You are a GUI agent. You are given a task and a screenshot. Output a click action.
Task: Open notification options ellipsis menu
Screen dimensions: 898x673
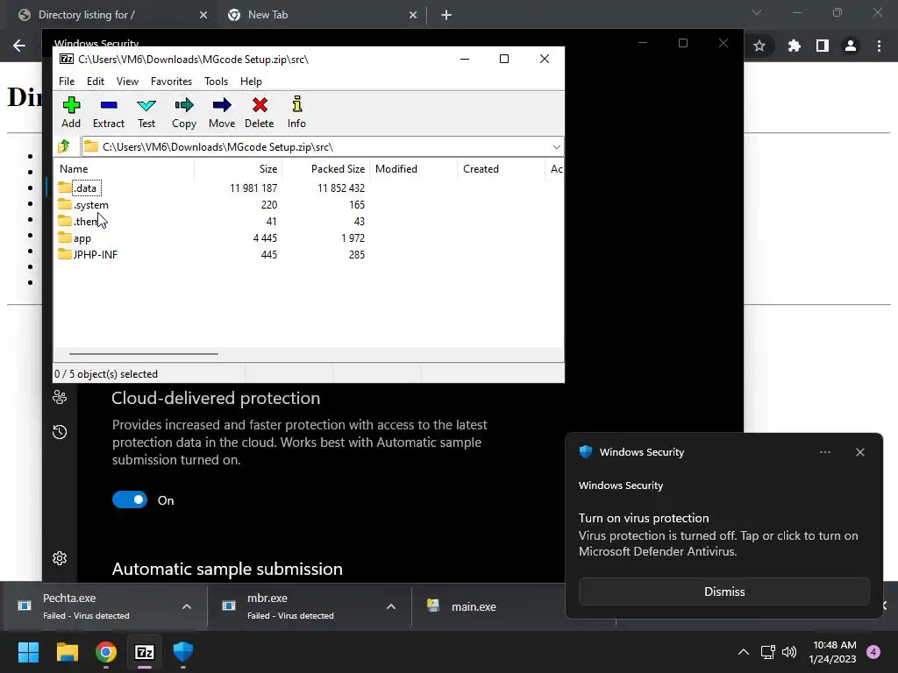click(824, 452)
